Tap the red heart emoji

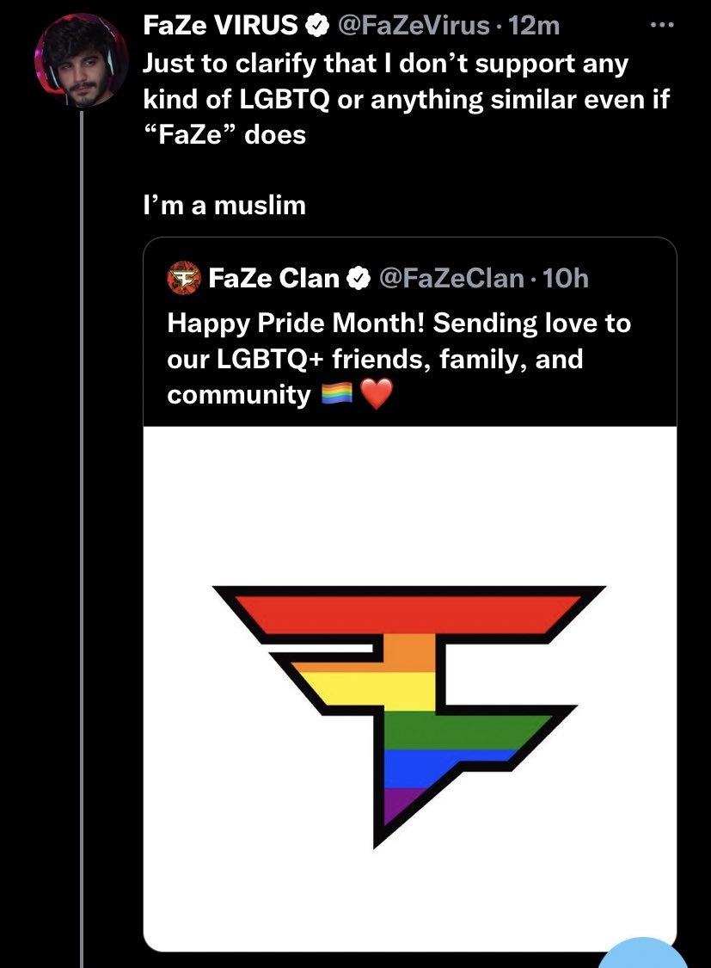377,394
